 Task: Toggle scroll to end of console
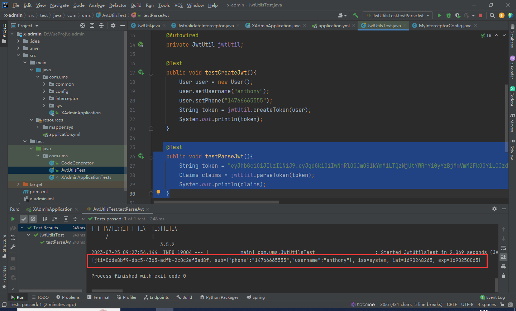tap(503, 257)
